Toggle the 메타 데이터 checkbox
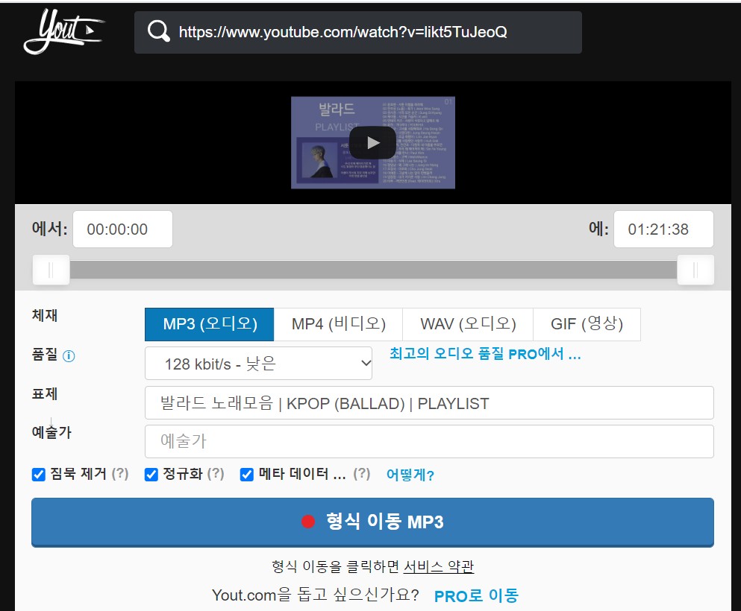Screen dimensions: 741x611 tap(247, 474)
